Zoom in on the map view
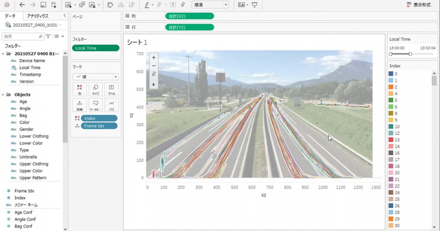 click(154, 58)
